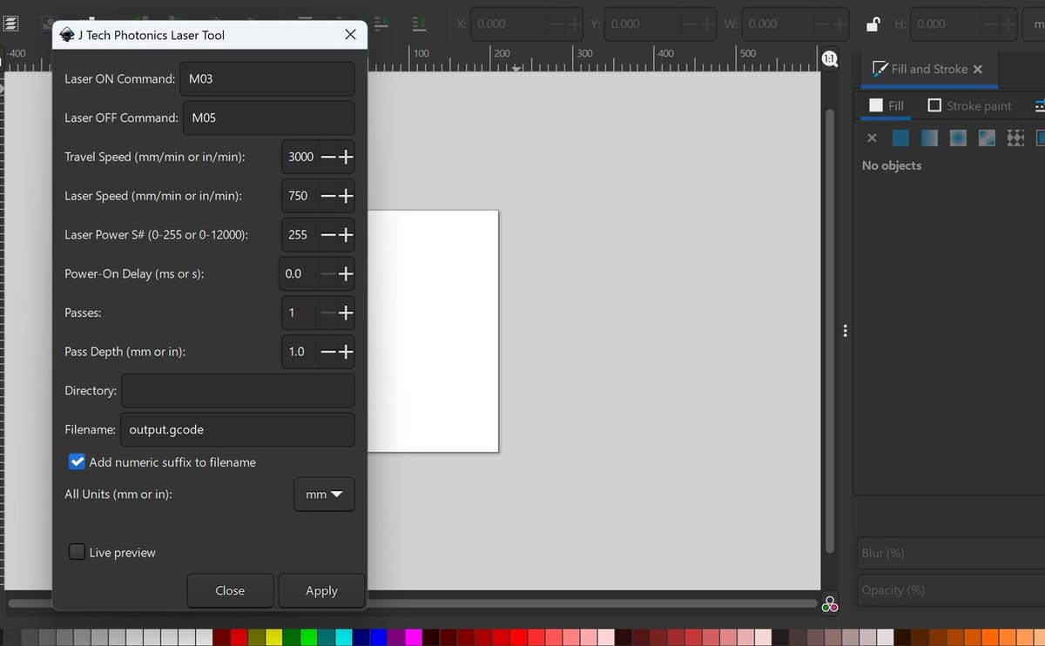The width and height of the screenshot is (1045, 646).
Task: Click the Travel Speed value 3000
Action: [300, 158]
